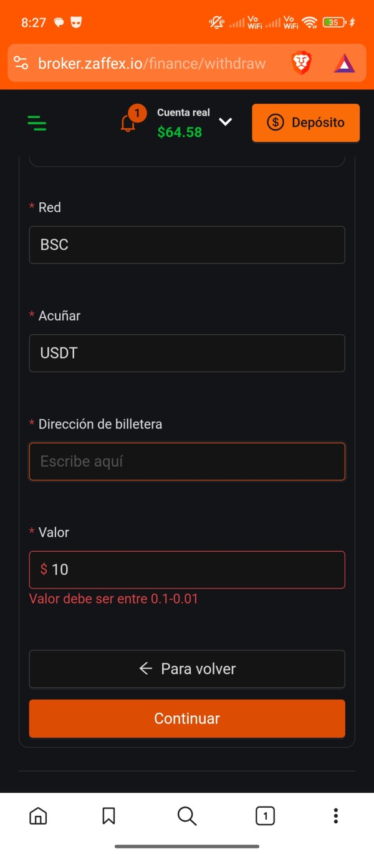This screenshot has width=374, height=854.
Task: Open browser bookmarks
Action: point(108,815)
